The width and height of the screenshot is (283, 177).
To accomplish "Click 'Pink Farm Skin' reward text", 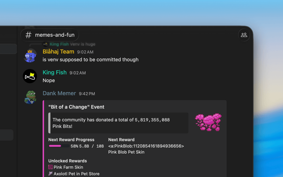I will pyautogui.click(x=69, y=167).
